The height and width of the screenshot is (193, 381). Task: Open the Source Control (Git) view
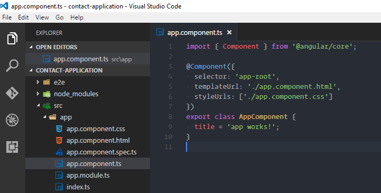tap(12, 93)
